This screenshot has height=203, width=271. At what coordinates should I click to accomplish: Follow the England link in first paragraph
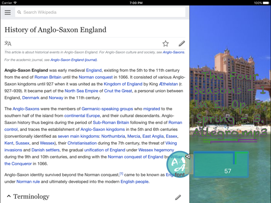point(94,70)
